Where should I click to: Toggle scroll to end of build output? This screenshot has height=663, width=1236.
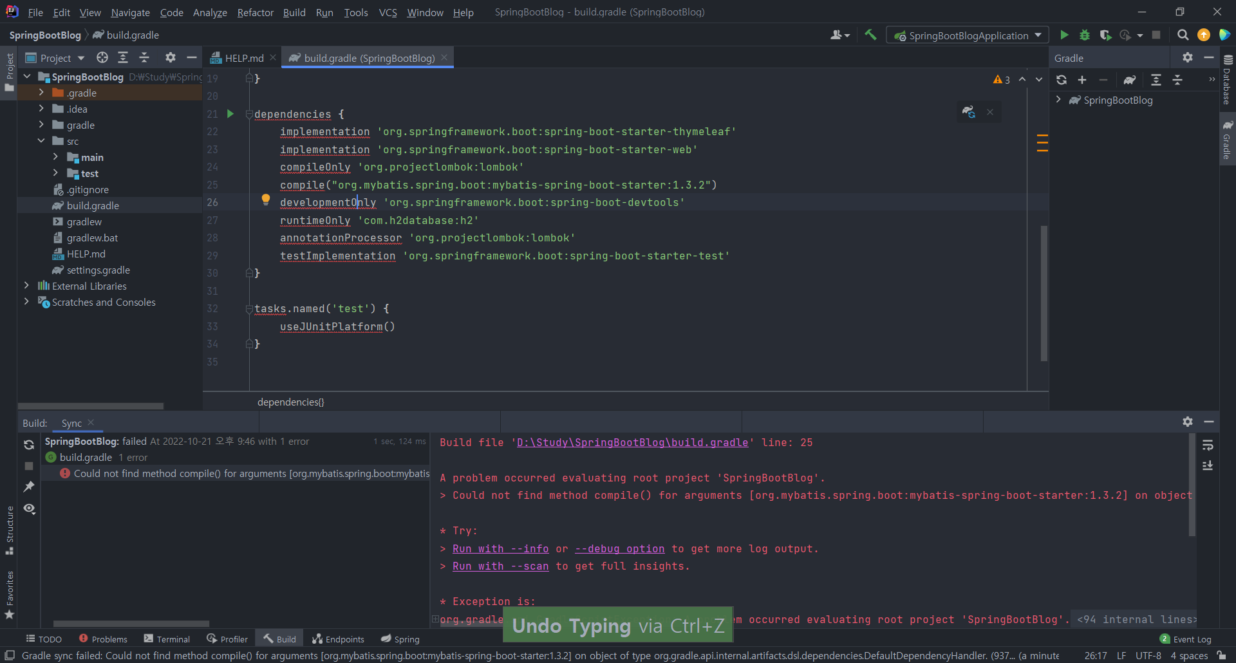[1208, 465]
